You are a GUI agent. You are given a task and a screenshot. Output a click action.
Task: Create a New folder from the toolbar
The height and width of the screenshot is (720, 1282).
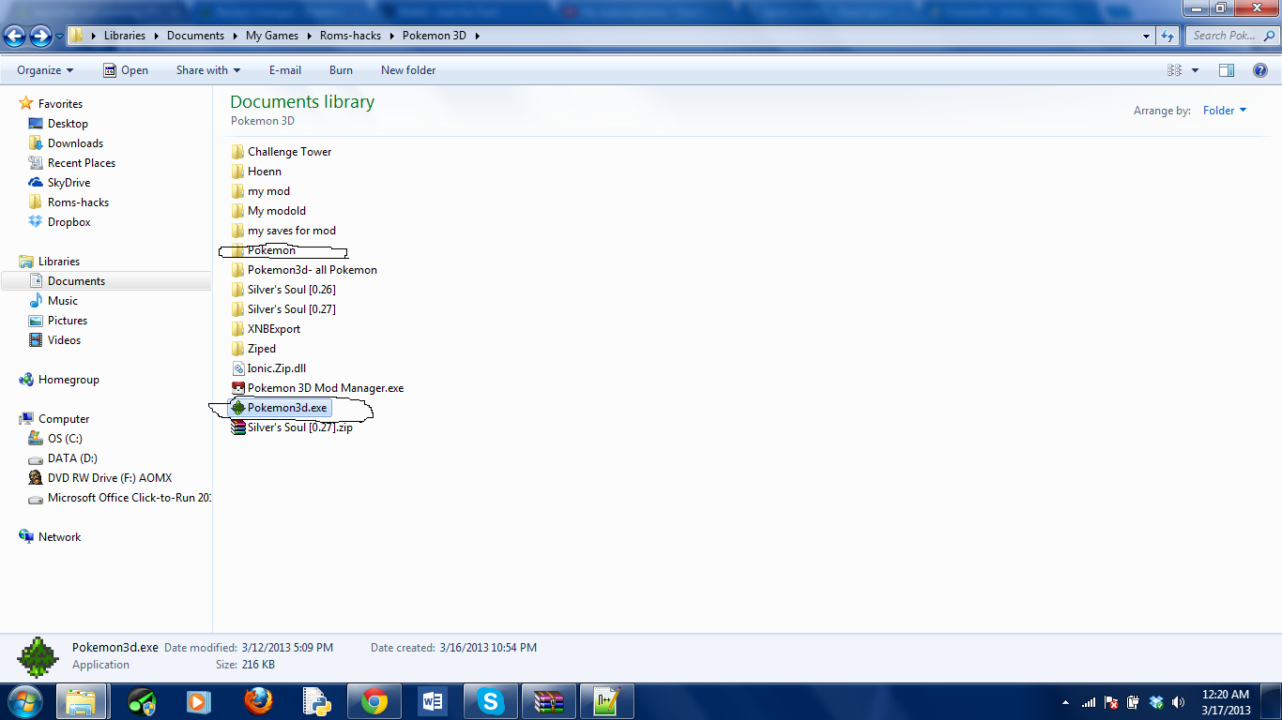point(408,70)
